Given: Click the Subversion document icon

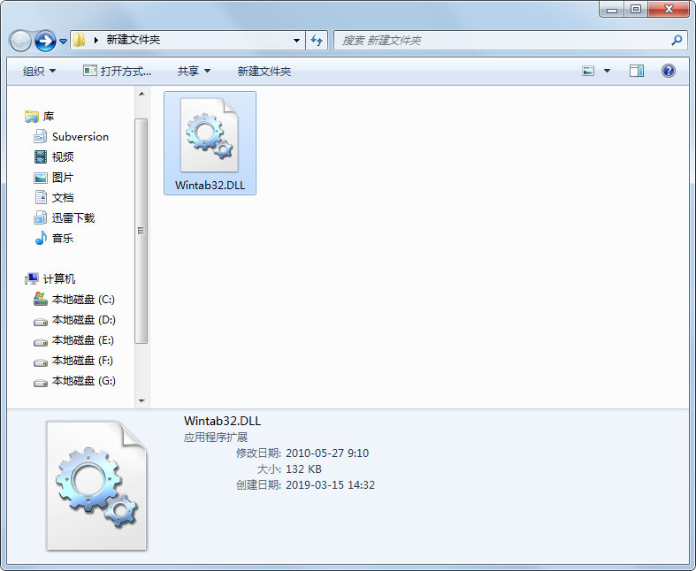Looking at the screenshot, I should tap(41, 137).
